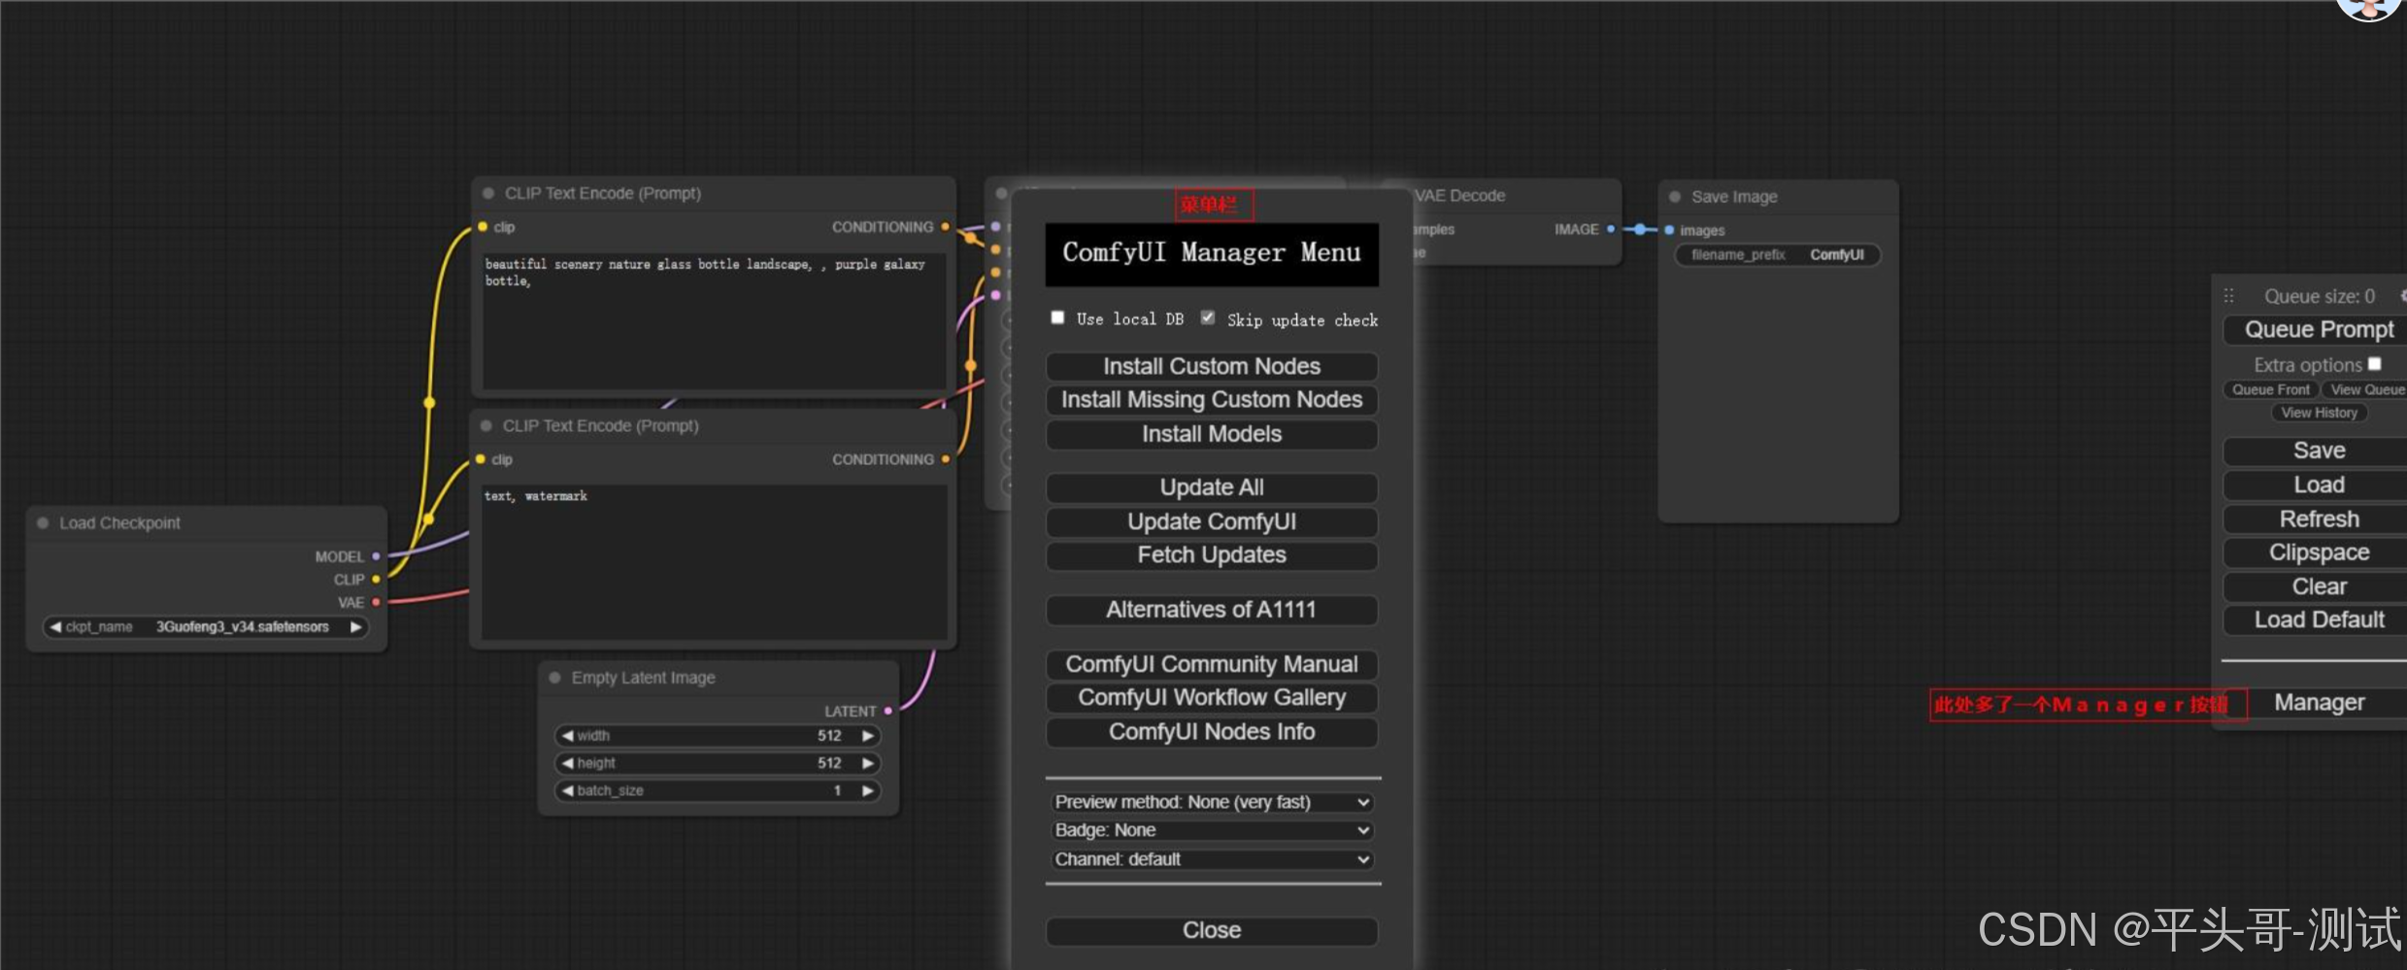Viewport: 2407px width, 970px height.
Task: Click the positive prompt text box
Action: [715, 320]
